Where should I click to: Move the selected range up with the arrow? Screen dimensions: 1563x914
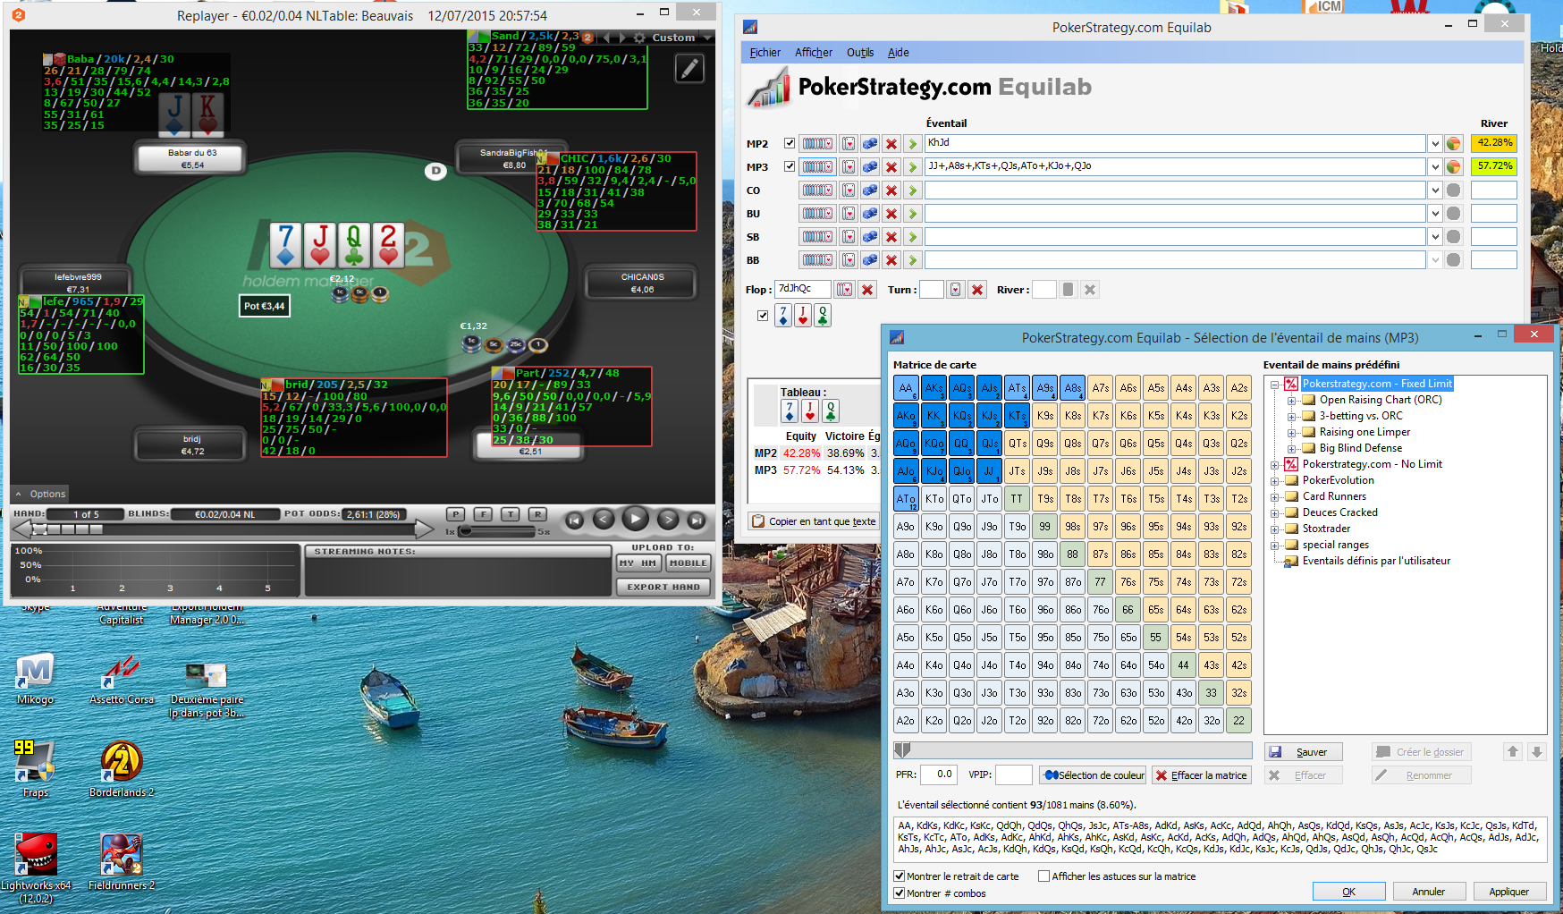point(1513,752)
